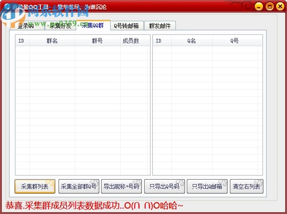Click the status message 恭喜.采集群成员列表数据成功
287x214 pixels.
94,205
